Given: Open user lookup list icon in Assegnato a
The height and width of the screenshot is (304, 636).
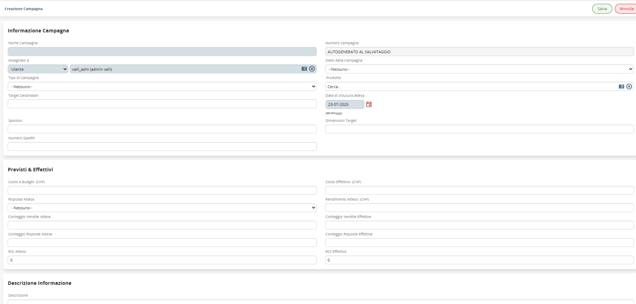Looking at the screenshot, I should [x=304, y=69].
